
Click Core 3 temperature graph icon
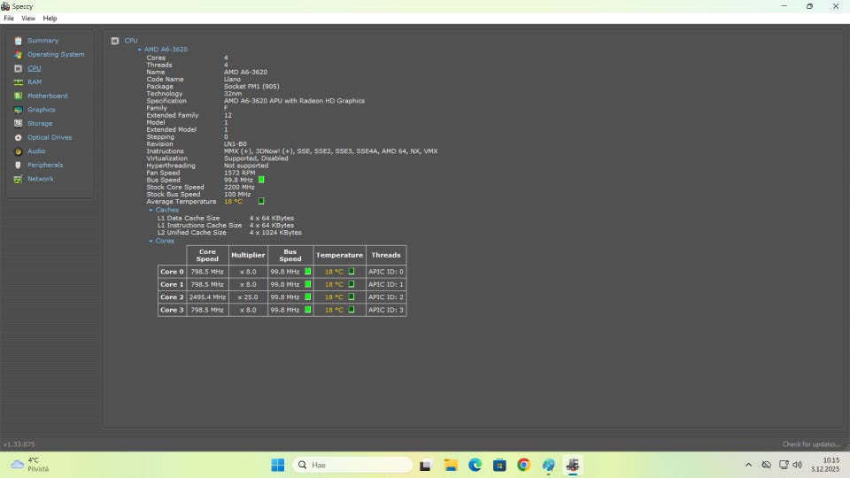click(x=352, y=310)
